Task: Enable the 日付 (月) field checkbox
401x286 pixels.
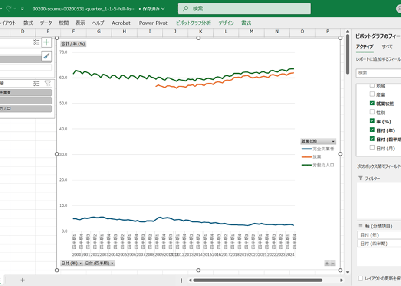Action: pos(372,148)
